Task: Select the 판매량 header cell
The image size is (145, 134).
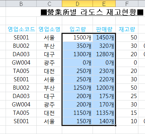Action: coord(104,29)
